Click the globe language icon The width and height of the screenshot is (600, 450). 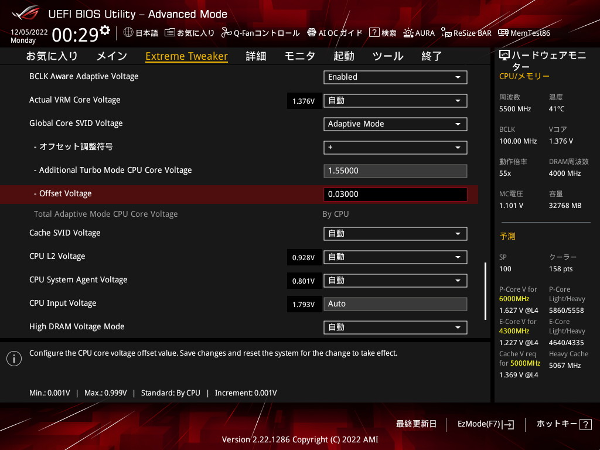point(128,33)
